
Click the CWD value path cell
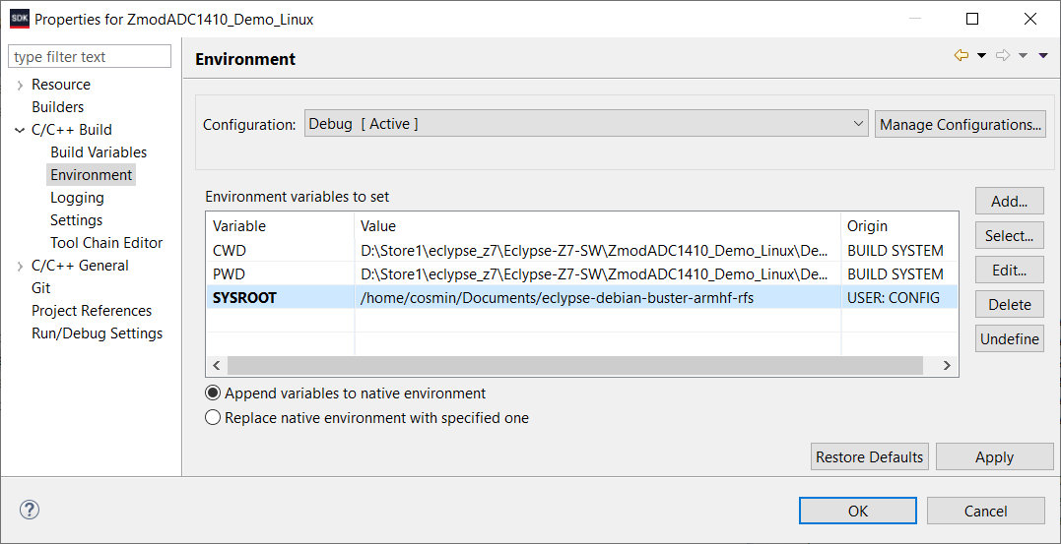(595, 251)
